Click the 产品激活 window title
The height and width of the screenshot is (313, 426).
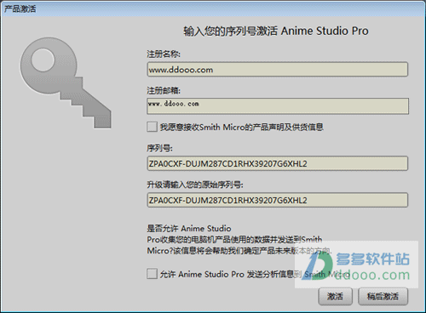[20, 9]
